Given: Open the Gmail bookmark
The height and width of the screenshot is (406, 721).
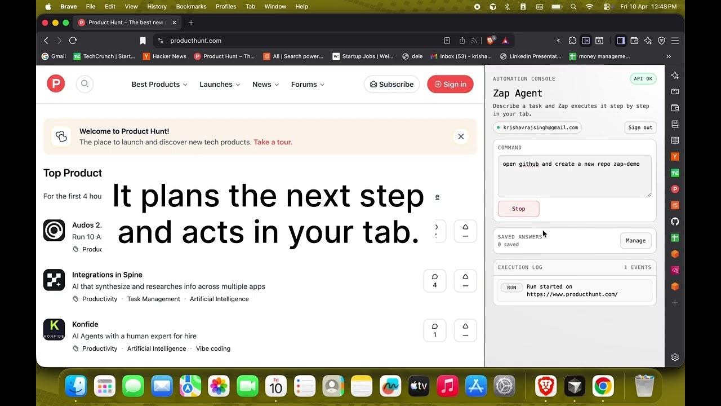Looking at the screenshot, I should (x=54, y=56).
